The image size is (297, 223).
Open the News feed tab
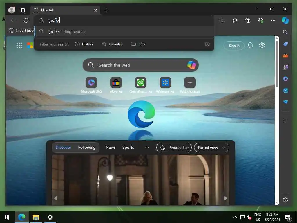(111, 147)
